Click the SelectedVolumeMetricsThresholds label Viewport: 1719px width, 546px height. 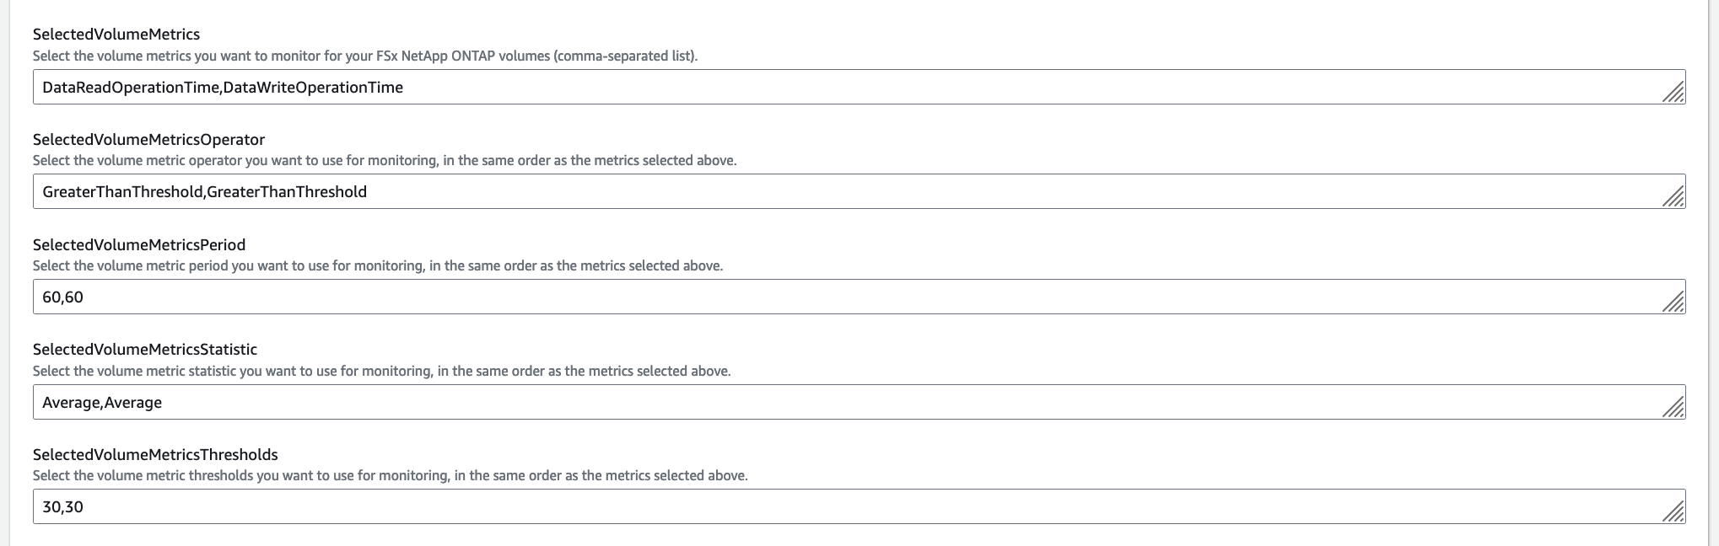click(154, 454)
